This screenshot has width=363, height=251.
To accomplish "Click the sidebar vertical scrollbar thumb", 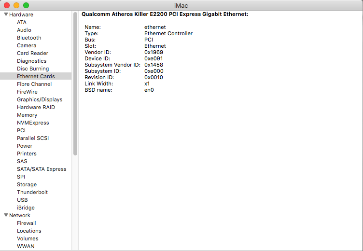I will pos(75,84).
